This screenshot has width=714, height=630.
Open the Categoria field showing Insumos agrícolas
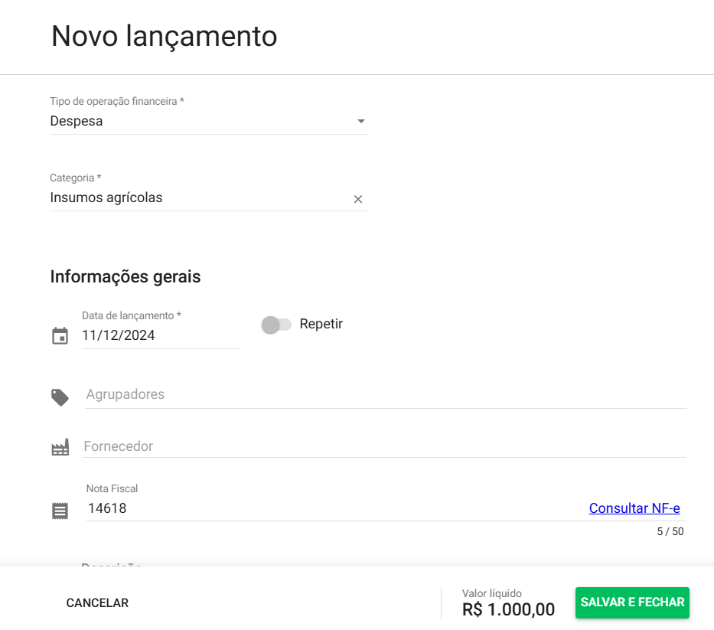point(191,198)
